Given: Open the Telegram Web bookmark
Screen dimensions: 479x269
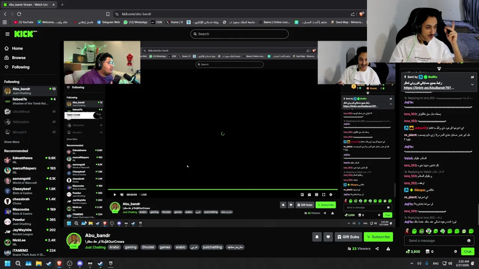Looking at the screenshot, I should point(108,22).
